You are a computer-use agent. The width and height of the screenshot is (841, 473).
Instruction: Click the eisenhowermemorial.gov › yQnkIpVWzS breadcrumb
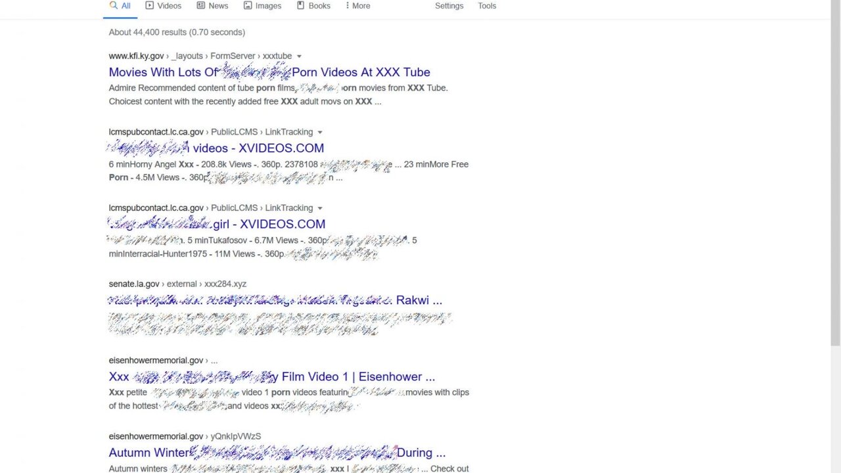(185, 436)
